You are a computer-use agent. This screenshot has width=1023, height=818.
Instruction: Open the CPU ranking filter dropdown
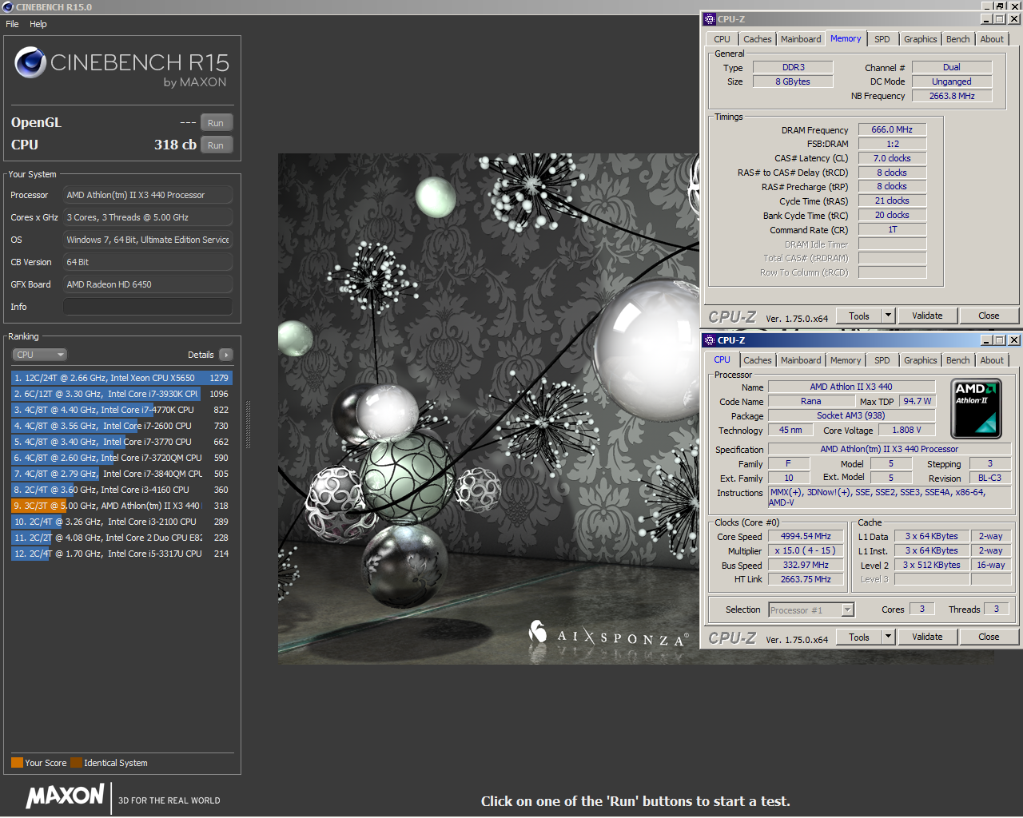39,355
